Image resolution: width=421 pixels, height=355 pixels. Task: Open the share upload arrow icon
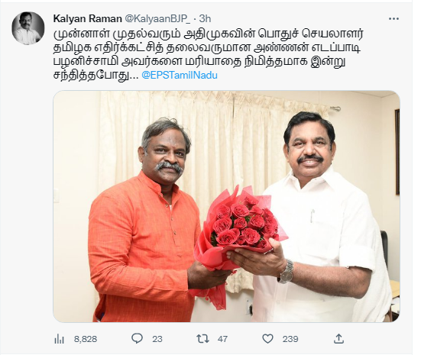pos(338,339)
